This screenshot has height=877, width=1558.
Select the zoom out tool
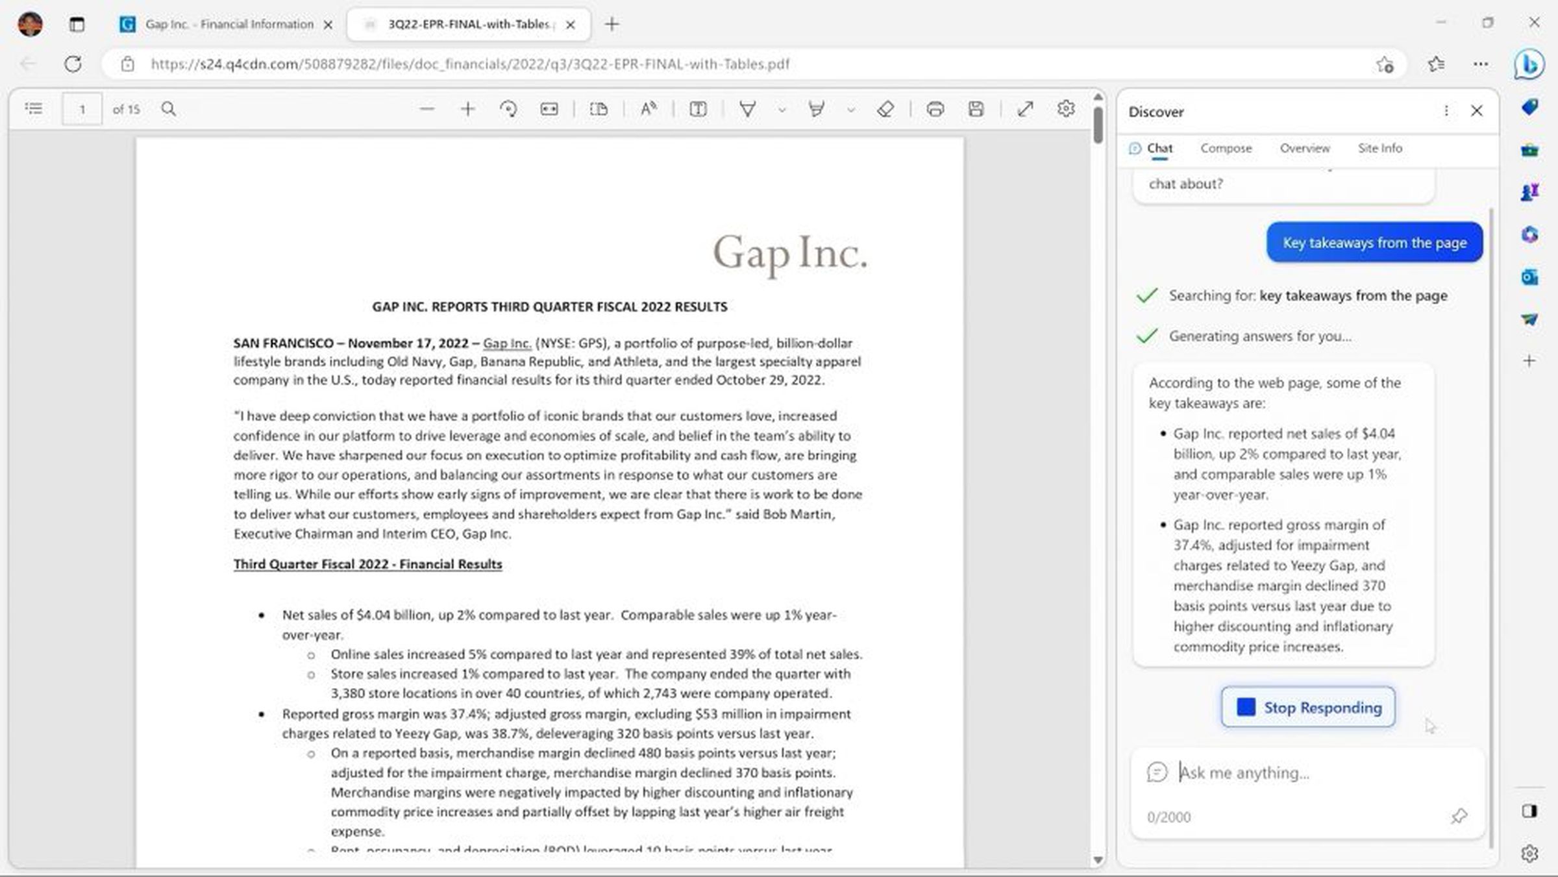pos(426,108)
